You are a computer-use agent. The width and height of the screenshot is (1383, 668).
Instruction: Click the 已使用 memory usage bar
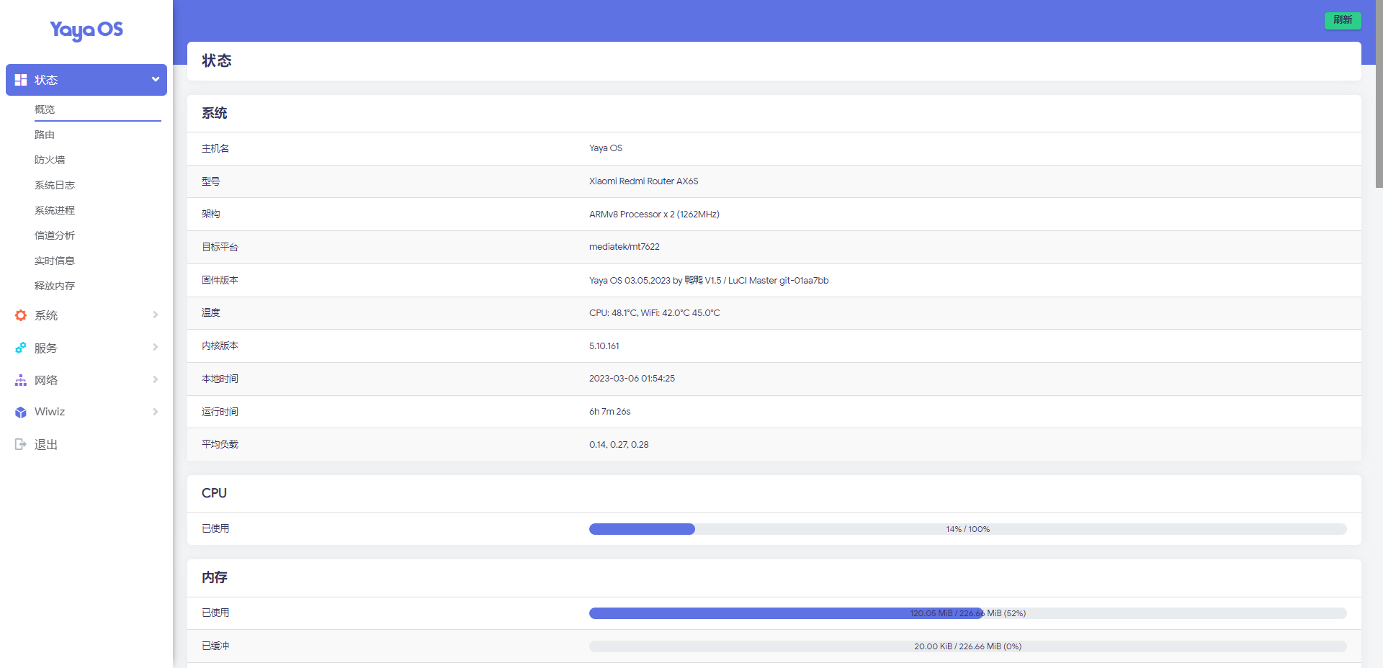coord(967,613)
